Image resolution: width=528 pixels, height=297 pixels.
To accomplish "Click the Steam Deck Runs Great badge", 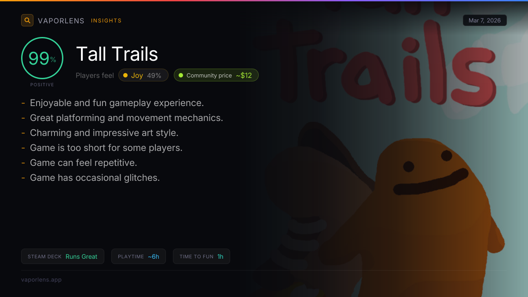I will coord(62,257).
